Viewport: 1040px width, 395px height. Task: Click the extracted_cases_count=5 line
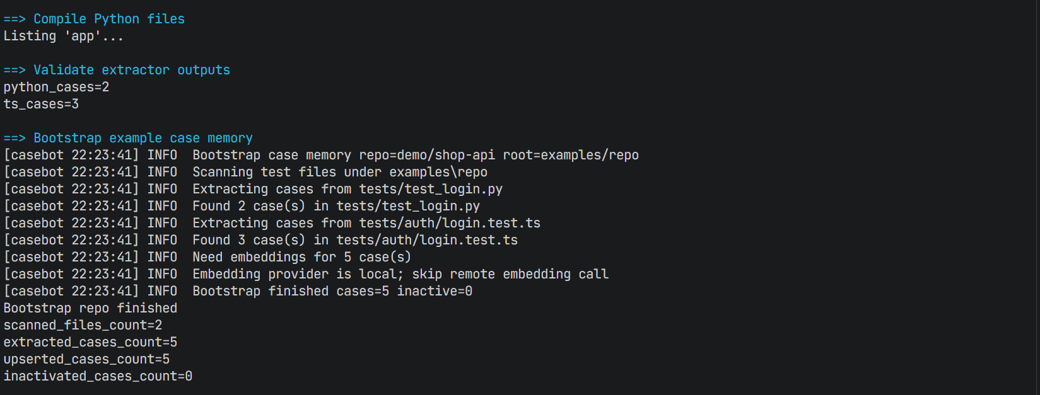coord(90,342)
